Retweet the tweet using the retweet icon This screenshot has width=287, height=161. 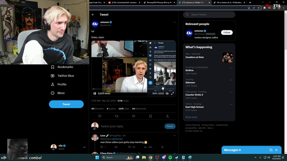coord(117,116)
